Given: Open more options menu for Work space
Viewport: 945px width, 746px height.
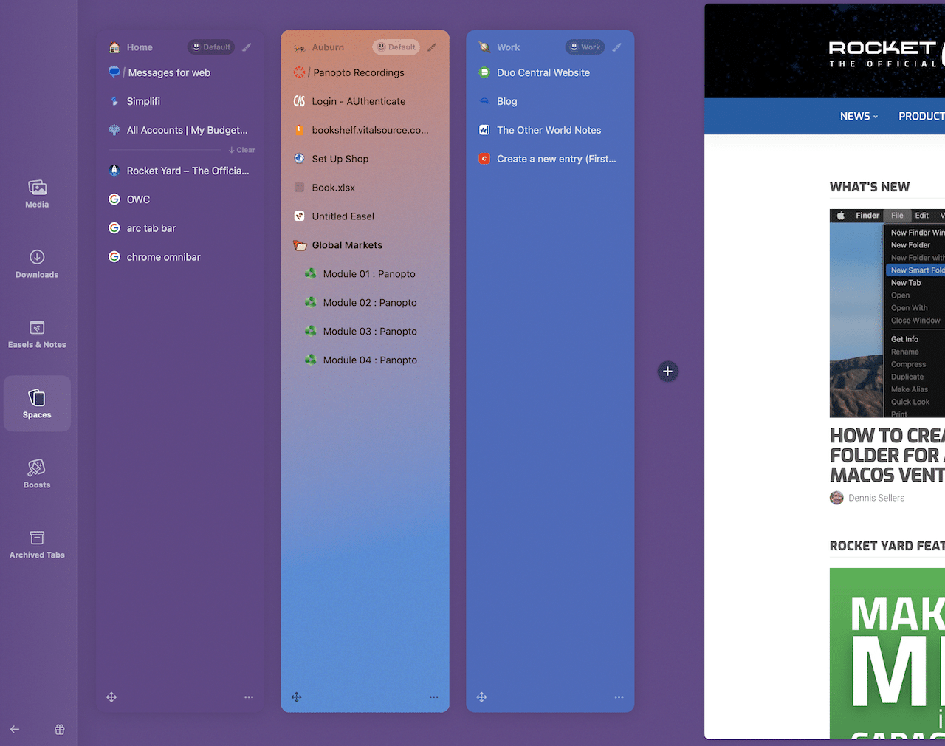Looking at the screenshot, I should [619, 697].
